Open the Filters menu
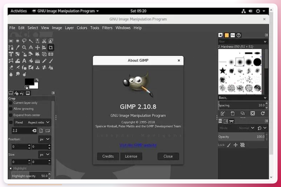 coord(107,28)
